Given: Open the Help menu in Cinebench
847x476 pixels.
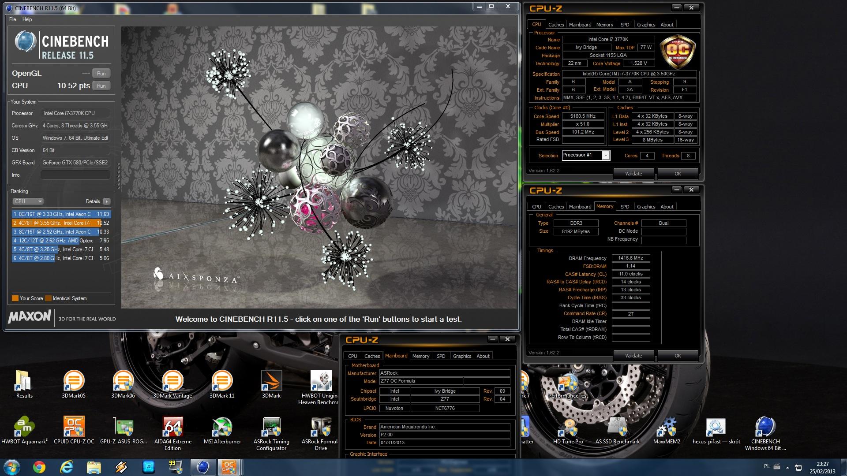Looking at the screenshot, I should coord(27,19).
